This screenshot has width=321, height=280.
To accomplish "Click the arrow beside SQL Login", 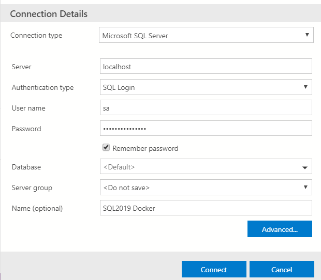I will click(306, 87).
